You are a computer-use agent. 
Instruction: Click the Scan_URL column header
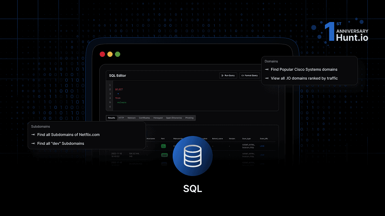pyautogui.click(x=264, y=138)
